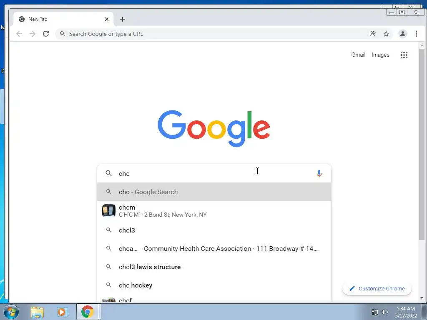Open Windows Explorer from taskbar
The height and width of the screenshot is (320, 427).
[37, 312]
